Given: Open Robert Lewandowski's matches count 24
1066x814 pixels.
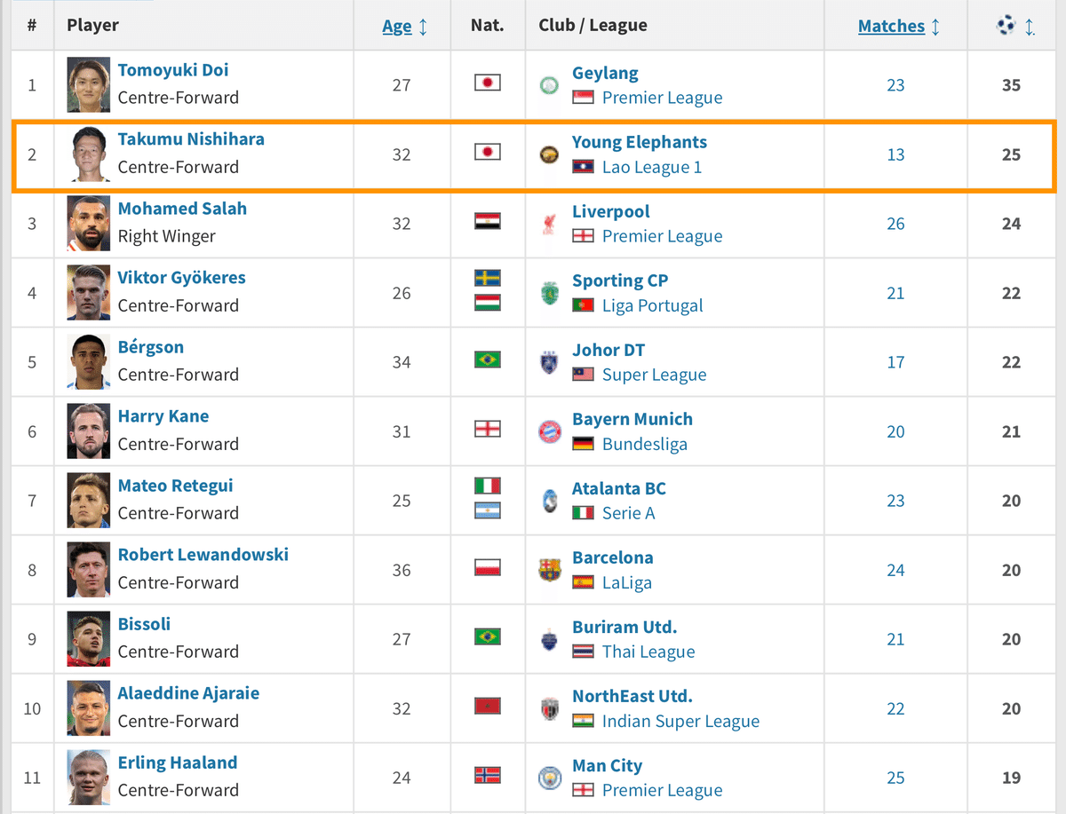Looking at the screenshot, I should pos(895,570).
